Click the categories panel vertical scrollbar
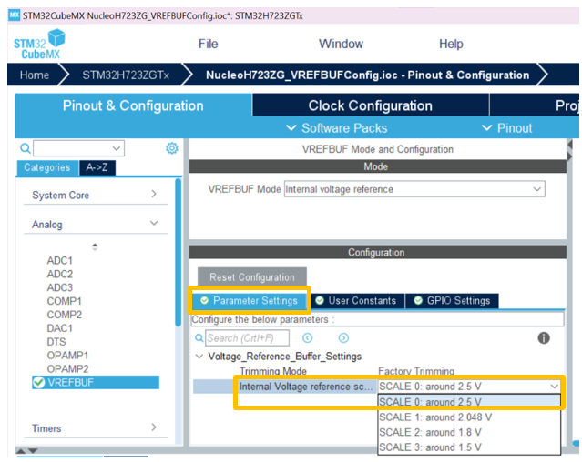582x462 pixels. 179,252
